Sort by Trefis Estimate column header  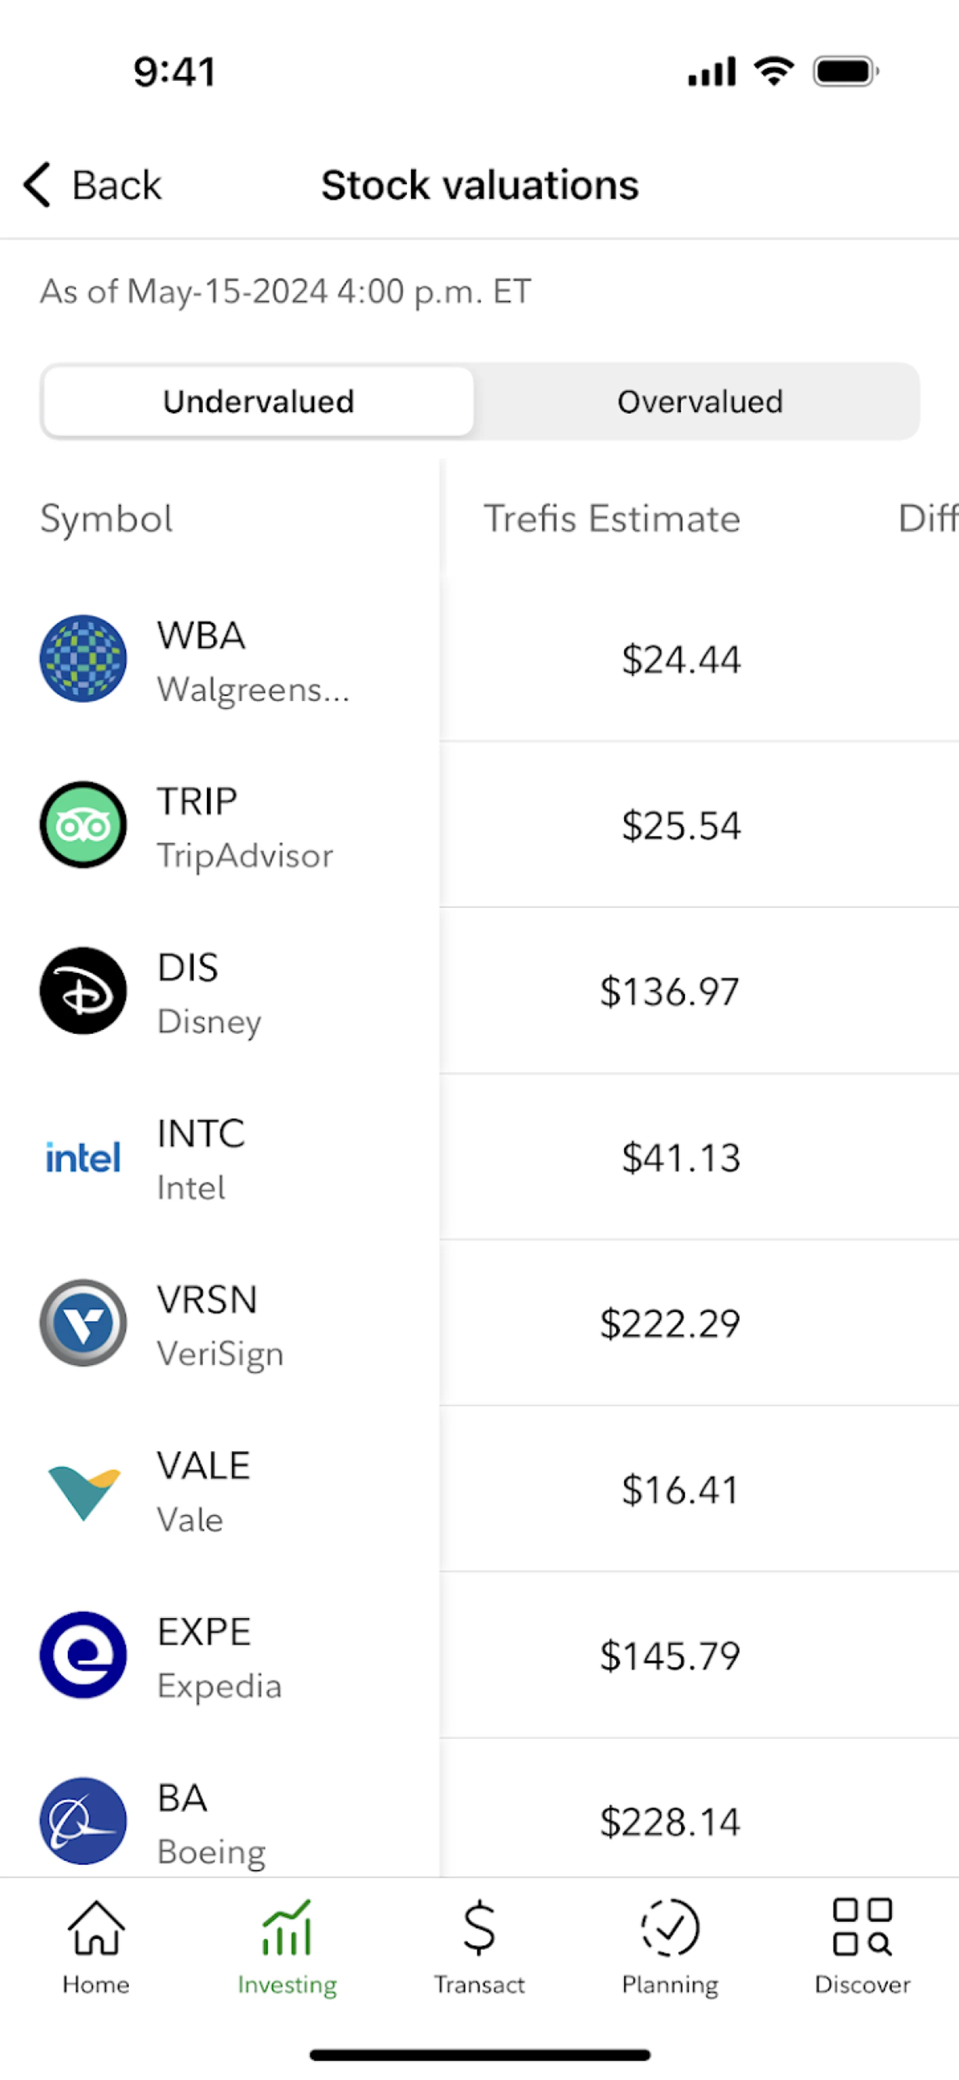point(611,518)
